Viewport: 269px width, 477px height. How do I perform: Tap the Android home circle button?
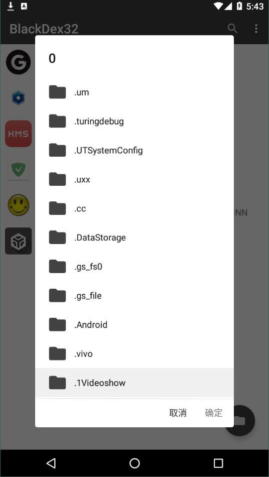coord(134,463)
